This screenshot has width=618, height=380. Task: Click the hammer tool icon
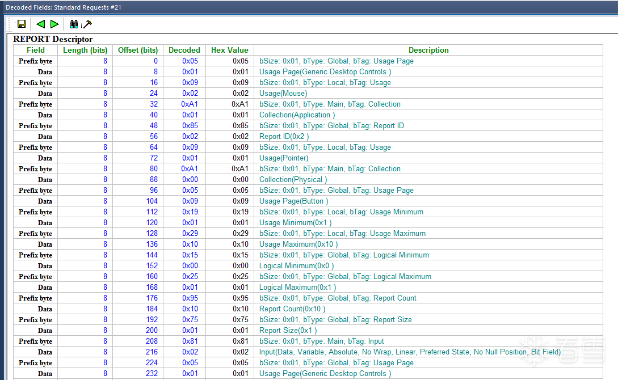pyautogui.click(x=87, y=24)
